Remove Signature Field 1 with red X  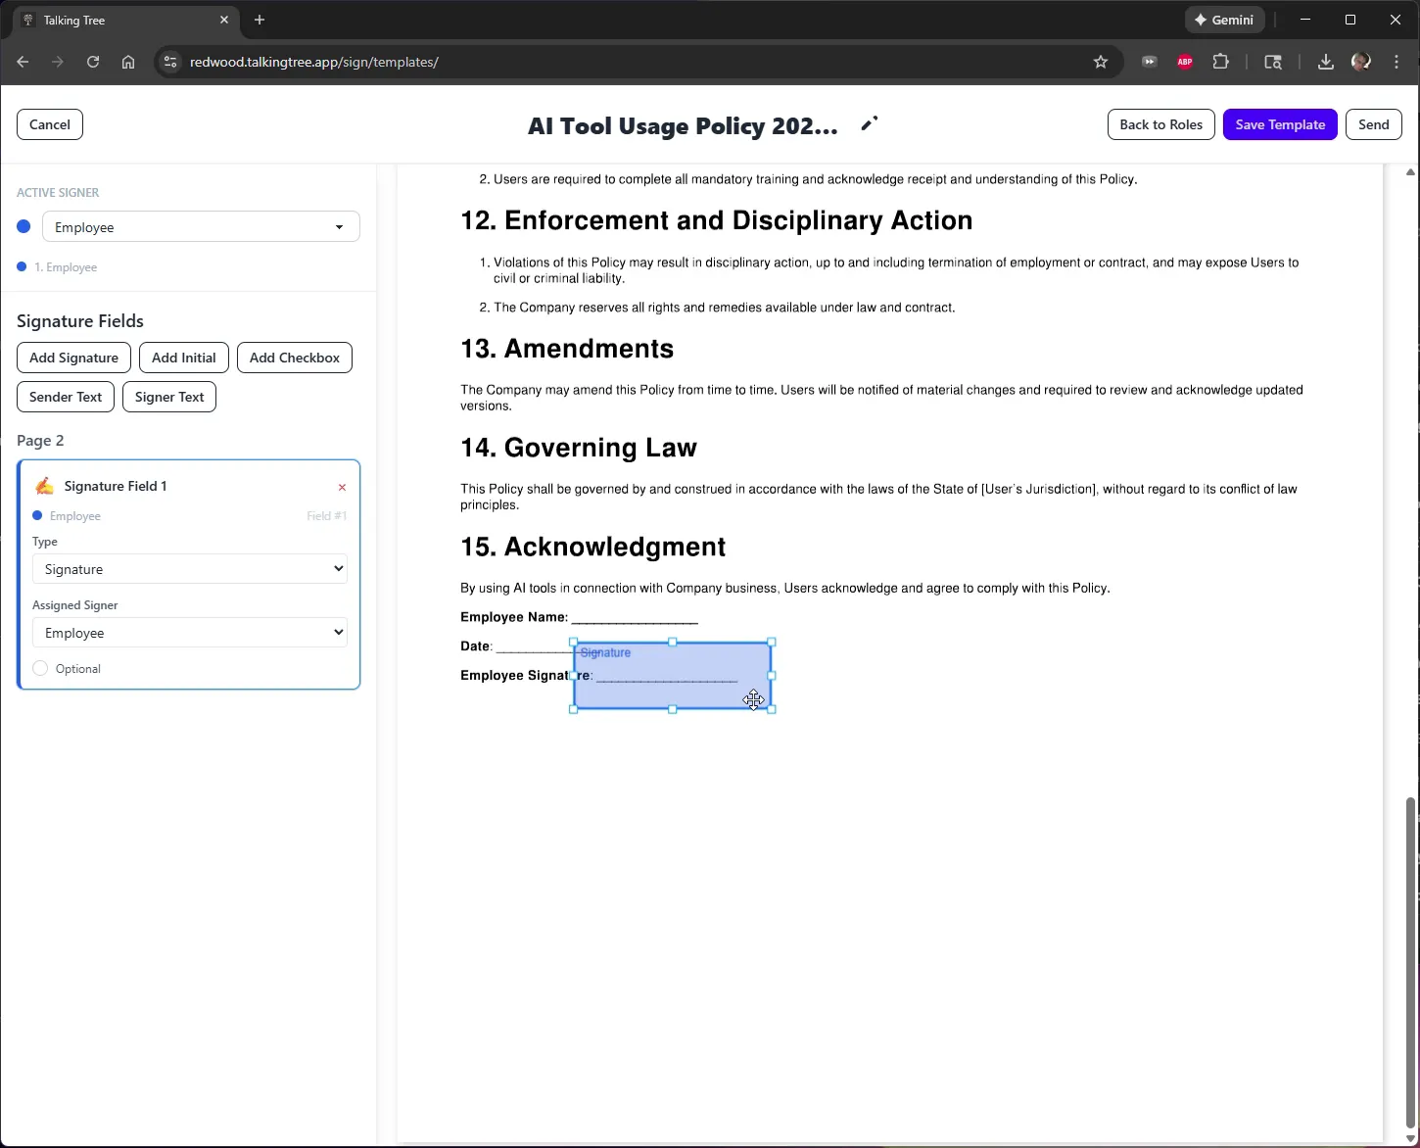(342, 487)
